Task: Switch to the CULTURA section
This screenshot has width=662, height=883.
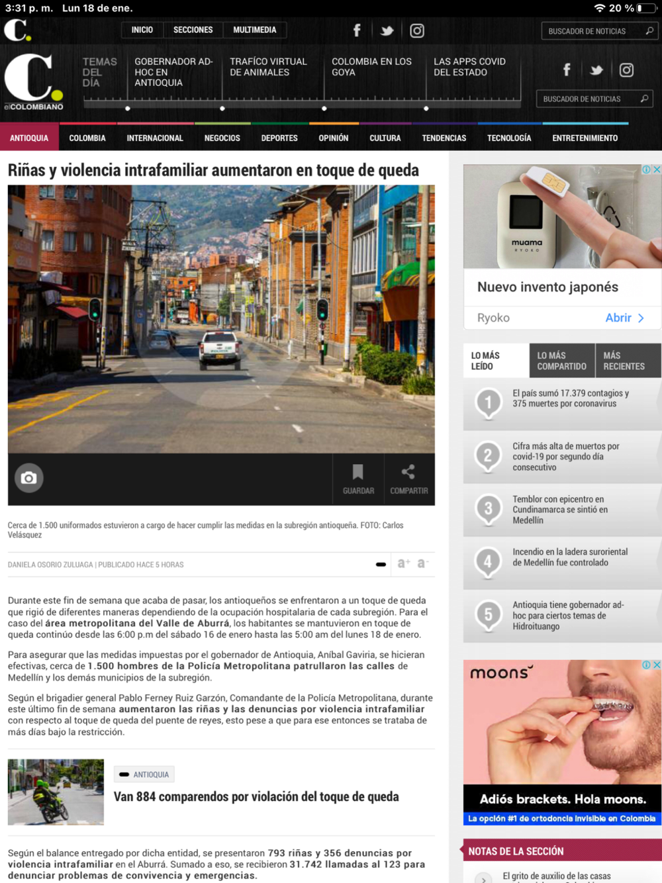Action: tap(385, 138)
